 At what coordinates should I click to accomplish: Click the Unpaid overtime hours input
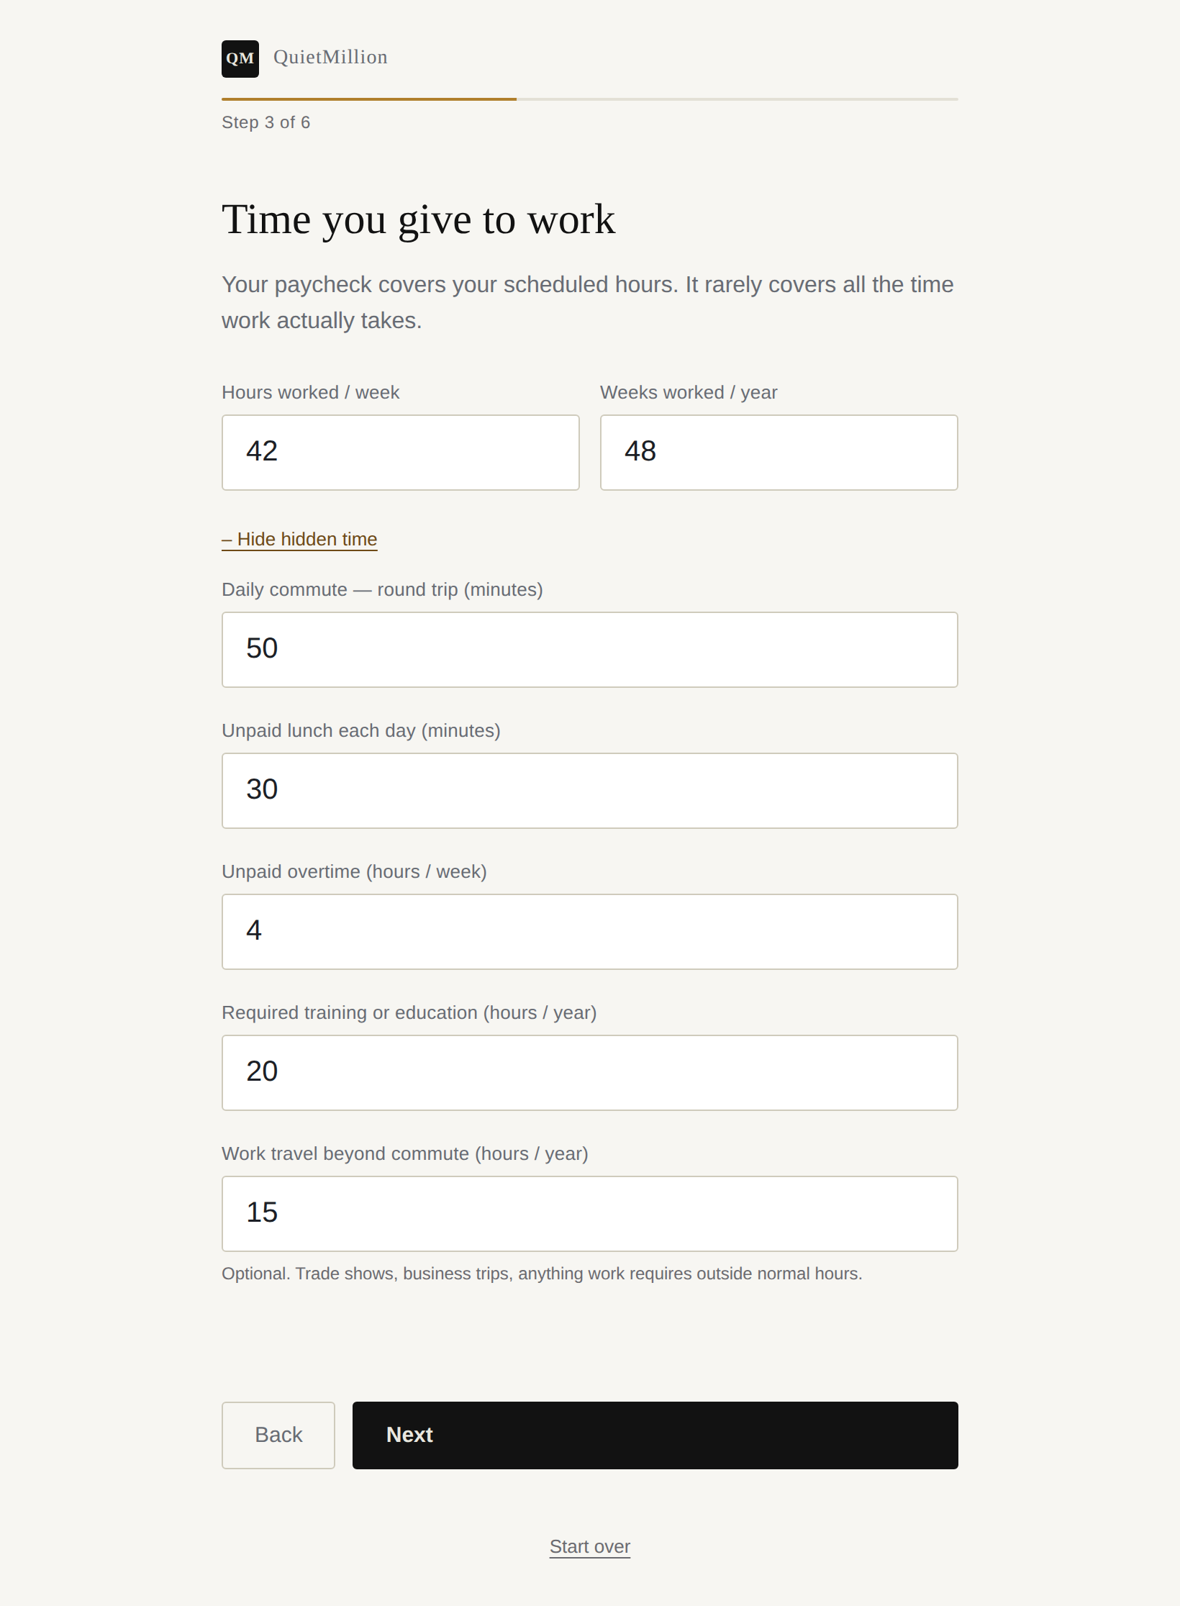(x=590, y=931)
